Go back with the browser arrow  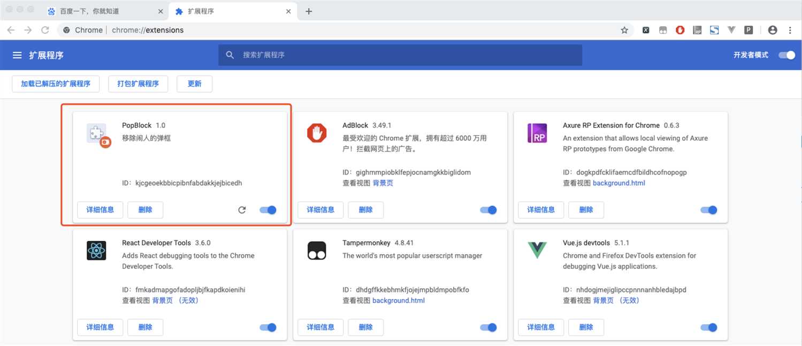[11, 30]
